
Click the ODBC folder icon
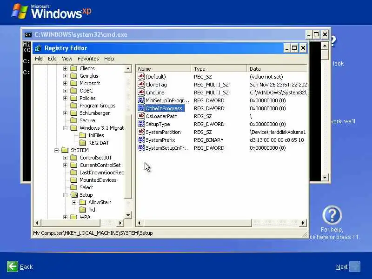[74, 91]
